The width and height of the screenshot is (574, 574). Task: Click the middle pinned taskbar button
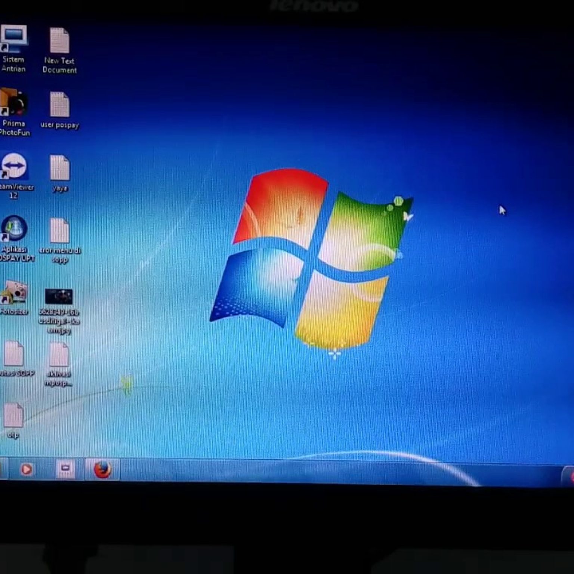tap(65, 469)
